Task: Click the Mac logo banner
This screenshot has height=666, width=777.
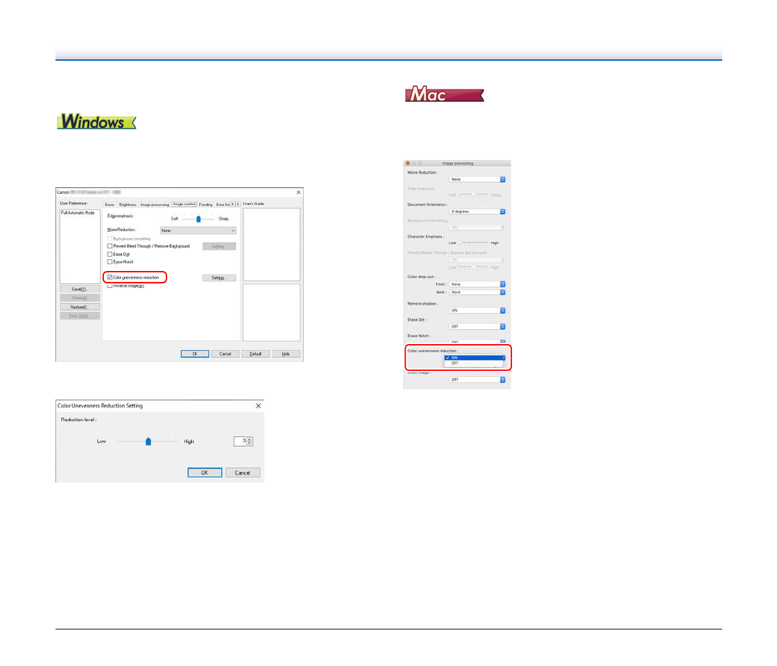Action: point(444,95)
